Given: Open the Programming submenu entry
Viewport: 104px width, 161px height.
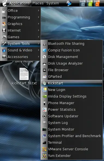Looking at the screenshot, I should click(20, 17).
